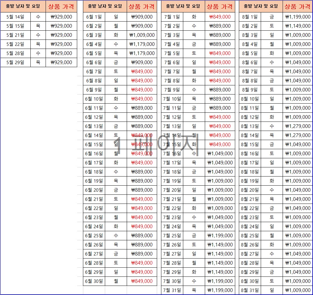This screenshot has width=313, height=295.
Task: Select the 7월 4일 date cell
Action: 172,44
